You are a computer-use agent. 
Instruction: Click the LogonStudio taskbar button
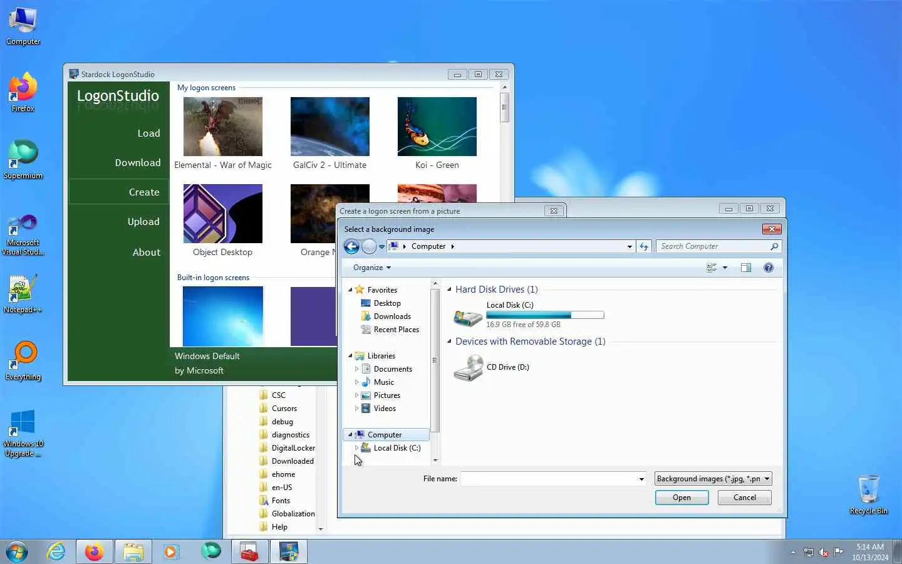coord(289,551)
